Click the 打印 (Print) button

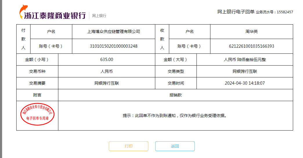tap(129, 146)
